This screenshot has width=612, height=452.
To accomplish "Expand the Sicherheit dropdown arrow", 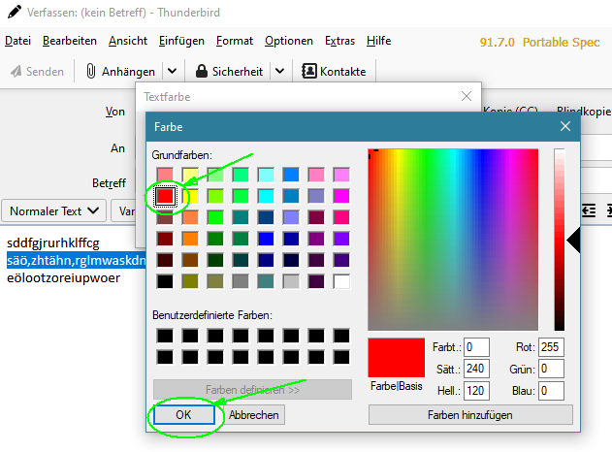I will click(279, 72).
